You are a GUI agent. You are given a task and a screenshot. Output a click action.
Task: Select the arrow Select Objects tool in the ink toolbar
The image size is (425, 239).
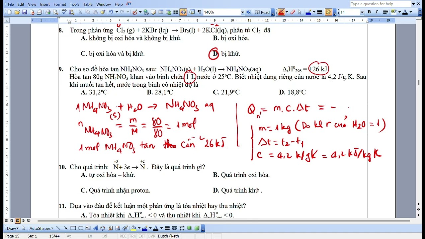pyautogui.click(x=300, y=12)
